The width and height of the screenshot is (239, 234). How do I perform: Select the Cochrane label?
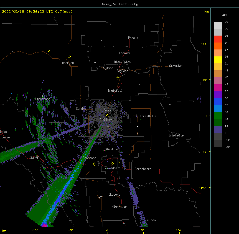[x=89, y=158]
